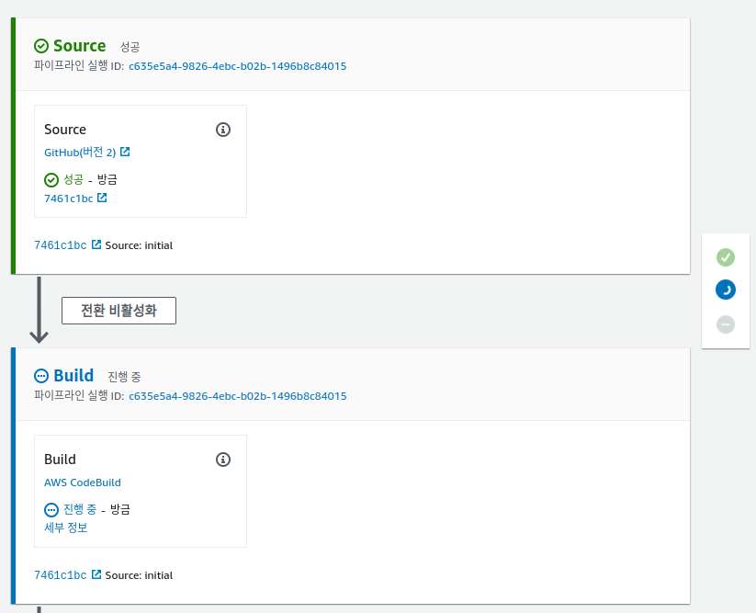Click the success check icon beside 성공 - 방금
The width and height of the screenshot is (756, 613).
click(x=51, y=180)
